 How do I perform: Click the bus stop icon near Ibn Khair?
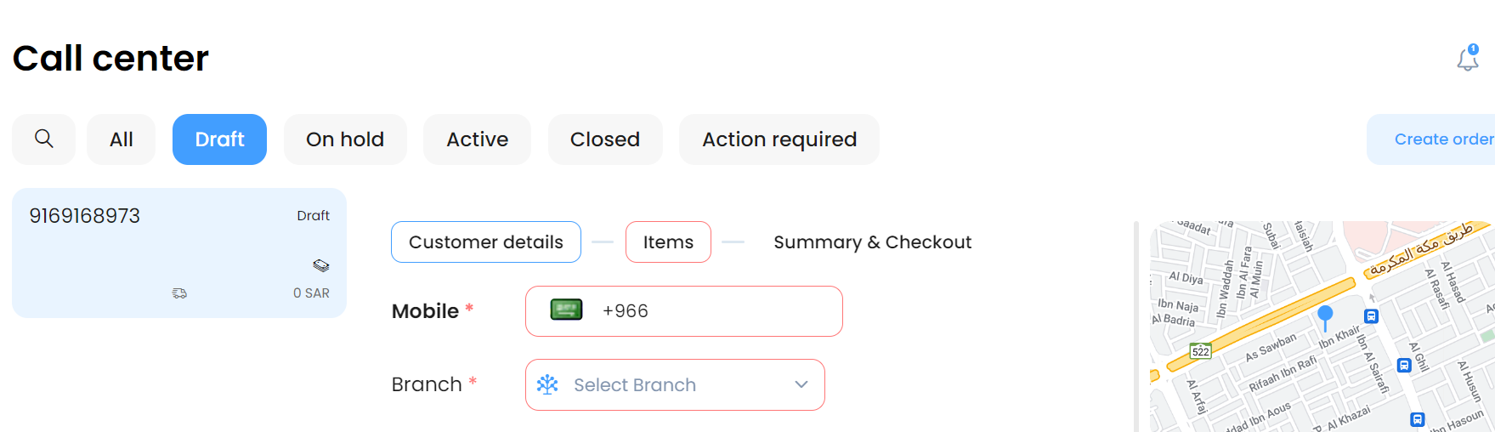[1371, 316]
